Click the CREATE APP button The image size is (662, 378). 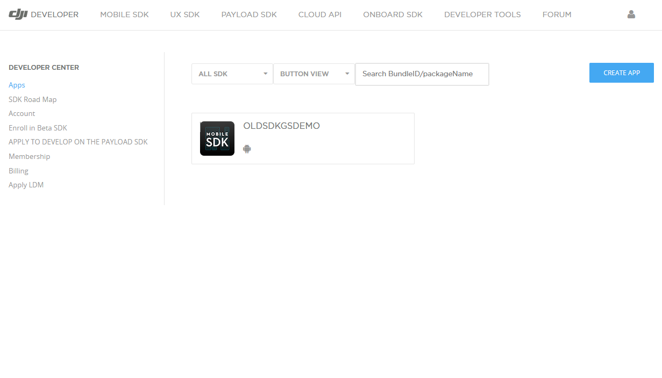[x=622, y=73]
